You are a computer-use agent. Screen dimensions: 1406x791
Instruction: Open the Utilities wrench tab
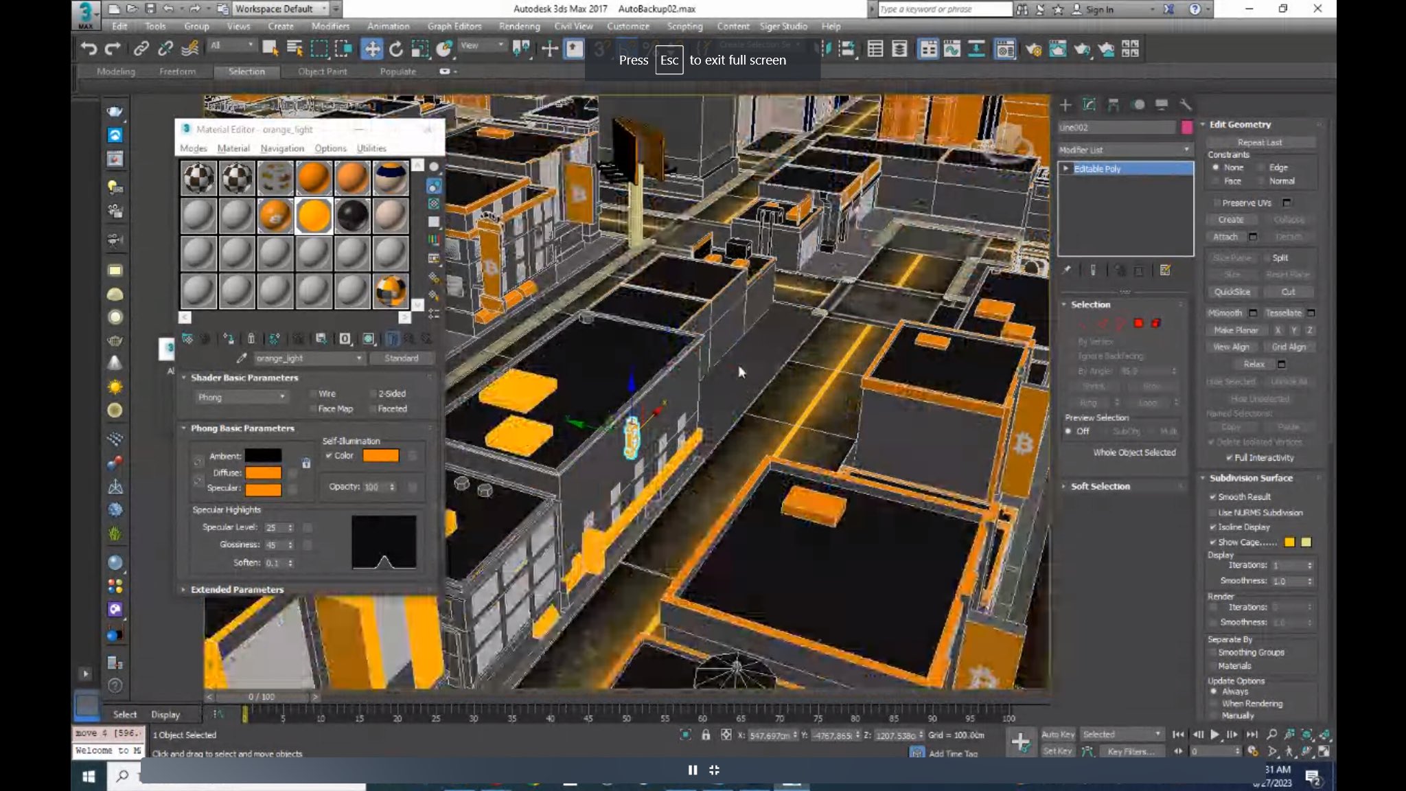coord(1185,105)
